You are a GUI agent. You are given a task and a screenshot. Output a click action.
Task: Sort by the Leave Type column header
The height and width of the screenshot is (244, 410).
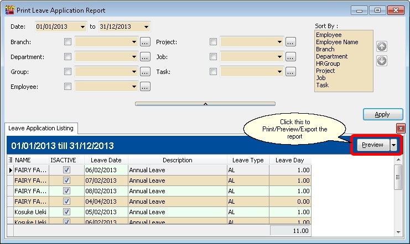pyautogui.click(x=248, y=160)
